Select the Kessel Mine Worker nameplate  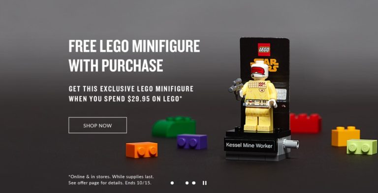coord(249,146)
